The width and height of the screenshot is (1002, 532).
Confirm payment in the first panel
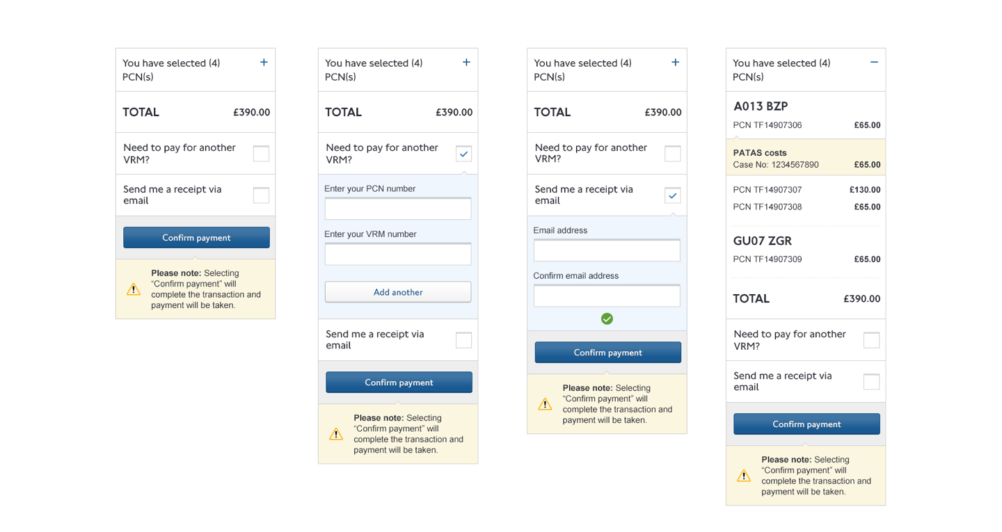point(196,238)
